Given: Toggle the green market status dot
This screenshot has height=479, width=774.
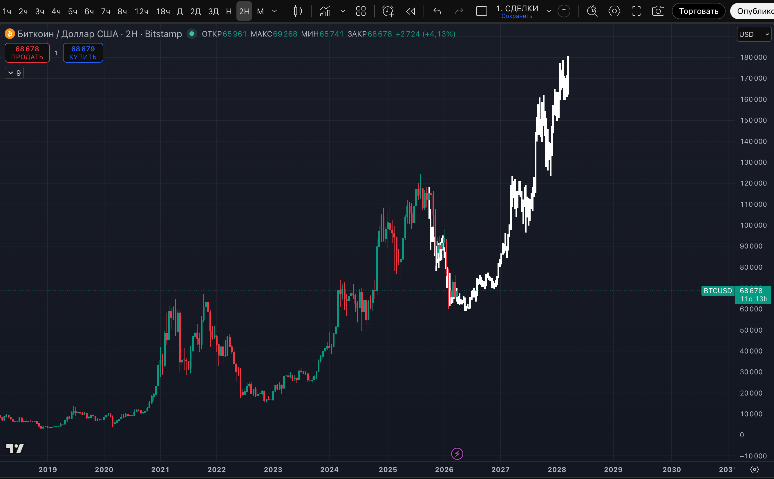Looking at the screenshot, I should (x=192, y=34).
